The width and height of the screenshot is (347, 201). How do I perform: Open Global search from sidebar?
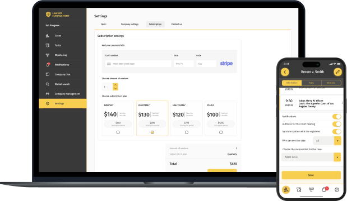[62, 84]
